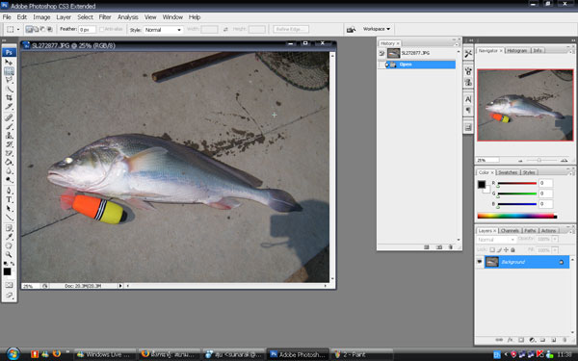
Task: Select the Hand tool
Action: coord(9,245)
